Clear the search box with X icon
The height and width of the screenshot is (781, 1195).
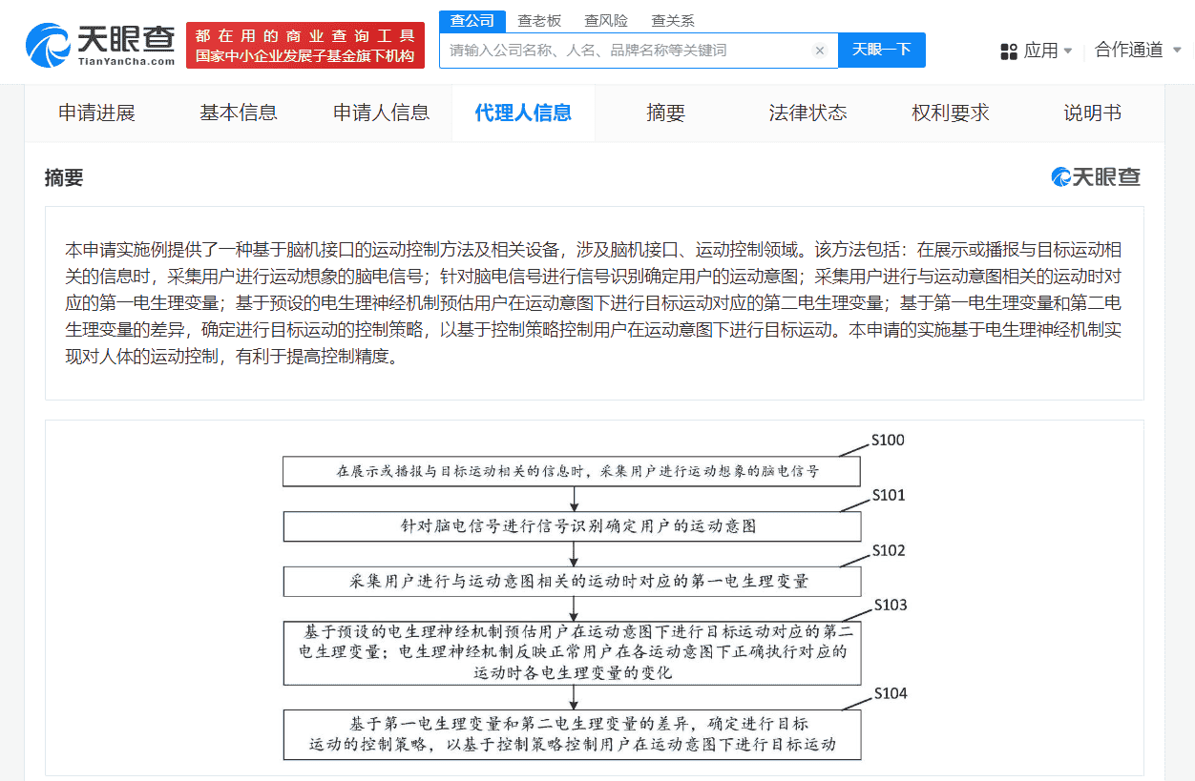click(819, 51)
